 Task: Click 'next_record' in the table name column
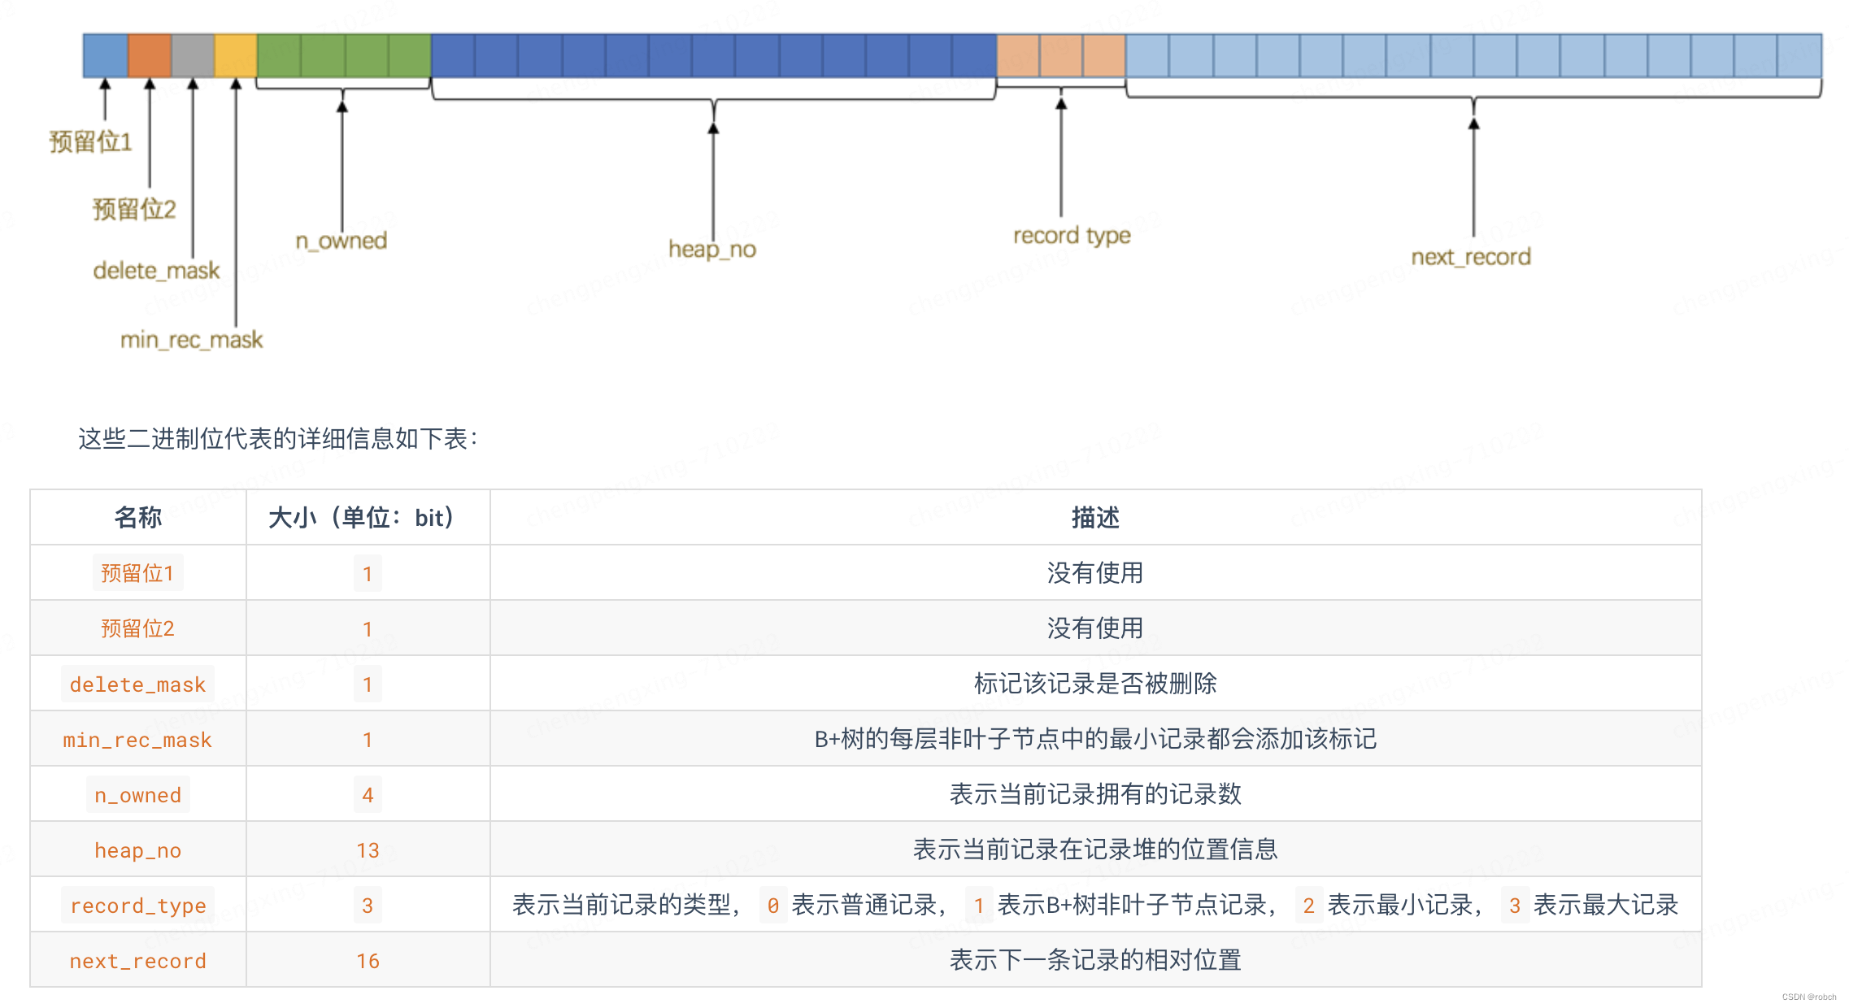coord(137,961)
